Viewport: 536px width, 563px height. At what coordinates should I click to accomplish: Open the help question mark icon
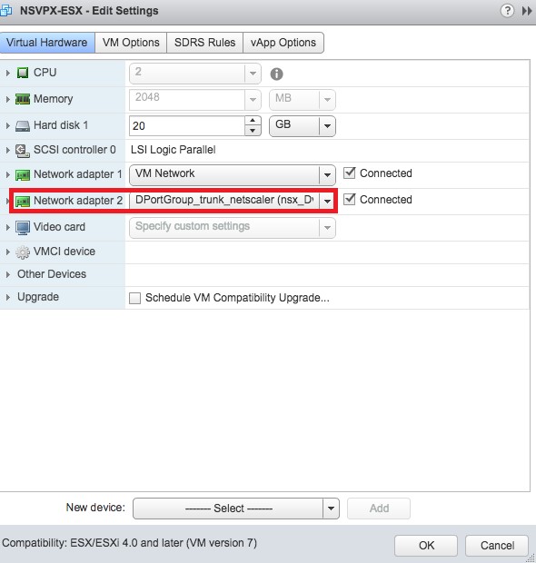click(507, 10)
